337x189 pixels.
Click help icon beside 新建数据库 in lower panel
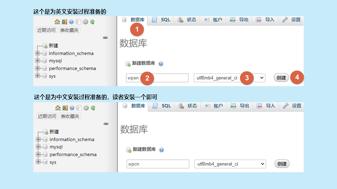161,150
